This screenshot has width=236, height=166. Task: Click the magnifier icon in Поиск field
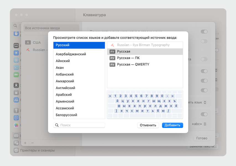(57, 125)
